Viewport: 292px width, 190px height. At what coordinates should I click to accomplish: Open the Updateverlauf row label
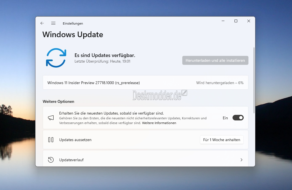point(71,160)
